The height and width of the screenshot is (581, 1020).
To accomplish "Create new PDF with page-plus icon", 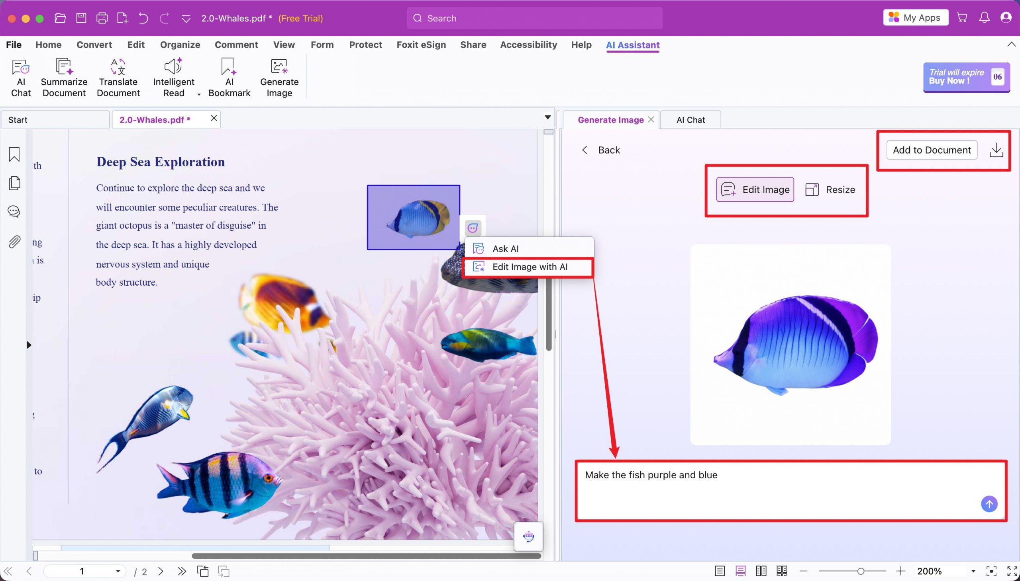I will click(x=122, y=18).
